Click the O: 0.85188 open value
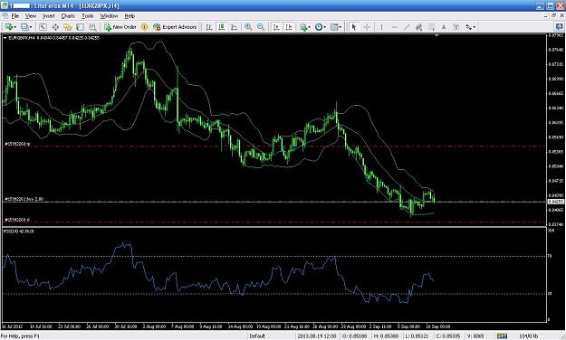Screen dimensions: 566x340 354,336
